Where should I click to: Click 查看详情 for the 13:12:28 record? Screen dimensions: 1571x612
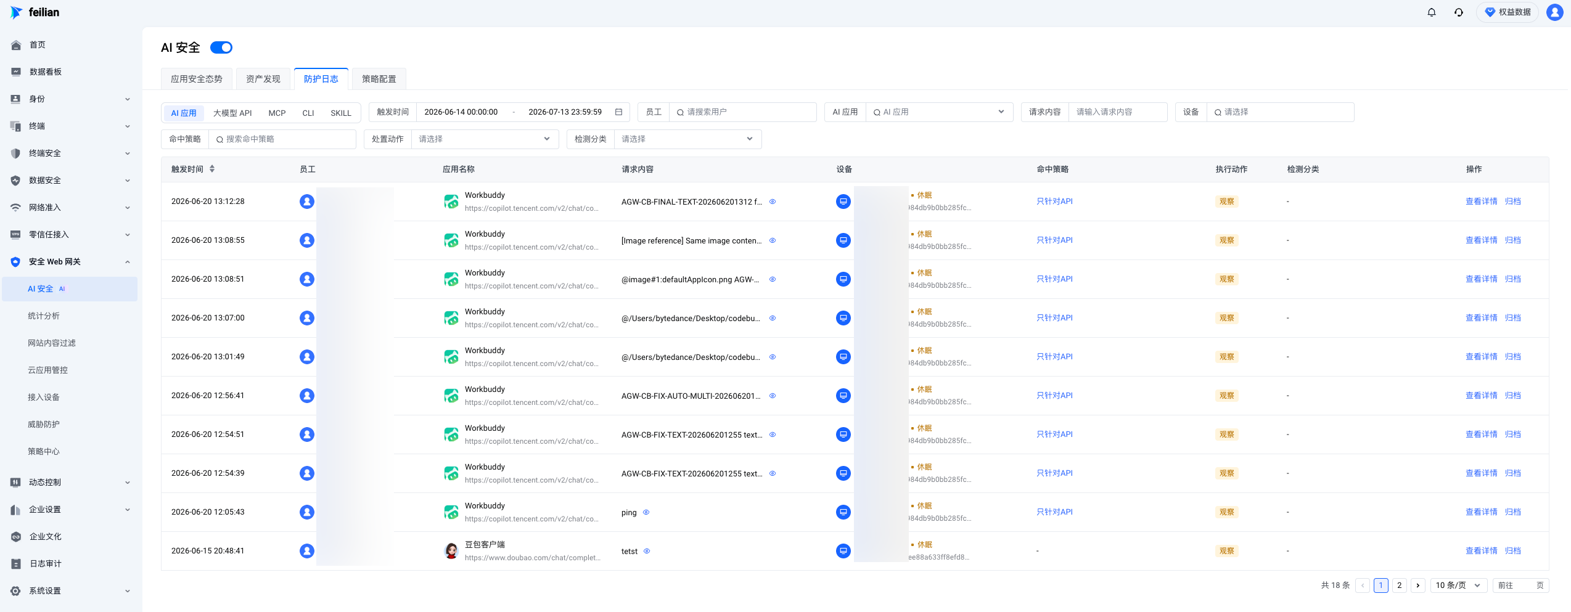click(x=1481, y=202)
